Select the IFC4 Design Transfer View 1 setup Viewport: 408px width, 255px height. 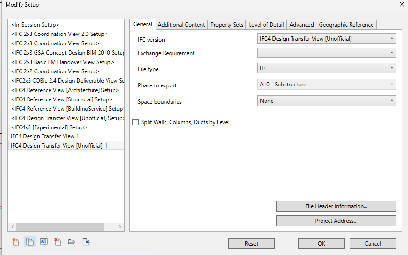[66, 136]
